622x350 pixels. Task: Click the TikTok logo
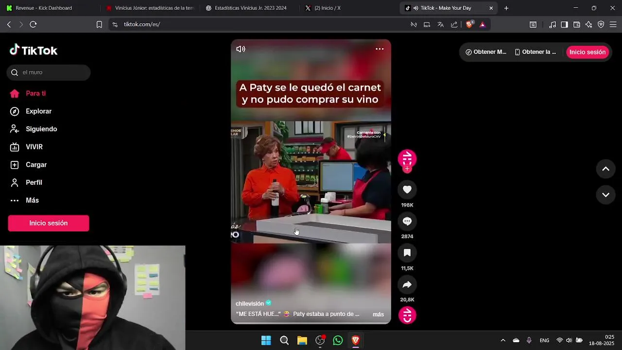coord(34,50)
